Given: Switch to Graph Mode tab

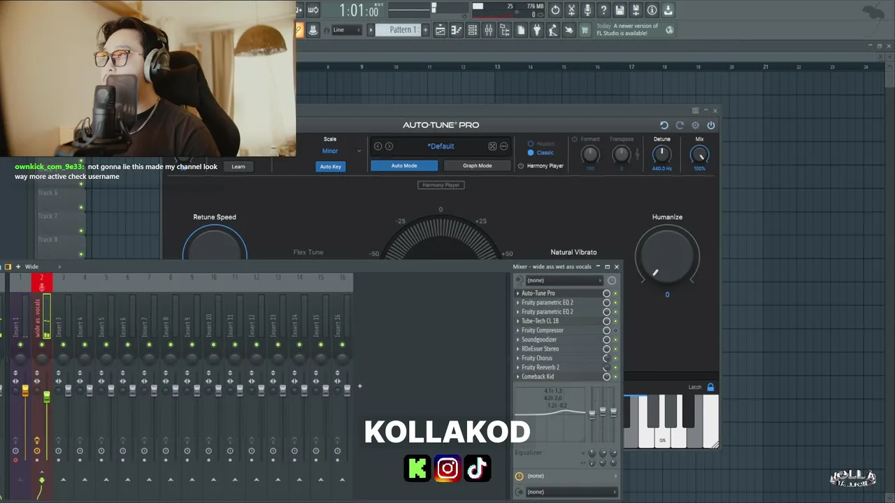Looking at the screenshot, I should pyautogui.click(x=477, y=166).
